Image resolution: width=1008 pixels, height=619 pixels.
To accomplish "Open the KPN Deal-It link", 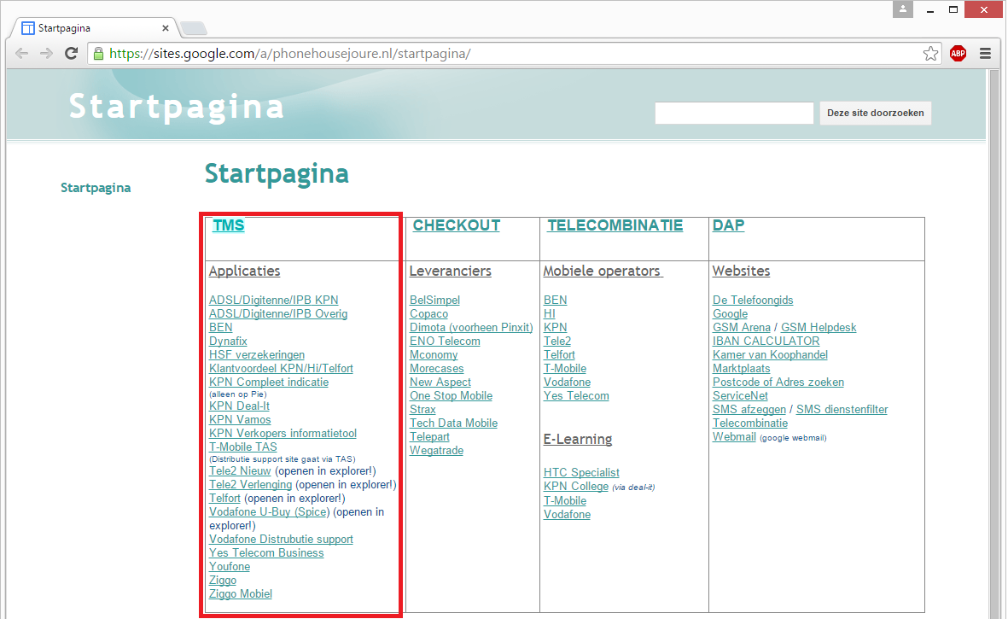I will [239, 406].
